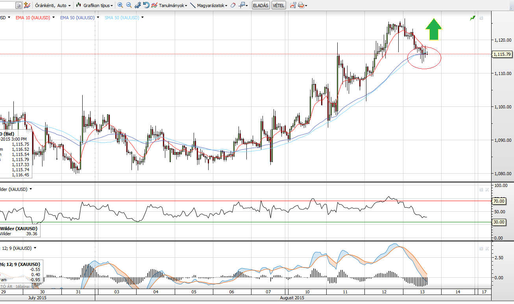The height and width of the screenshot is (304, 514).
Task: Click the chart template icon after VÉTEL
Action: coord(293,5)
